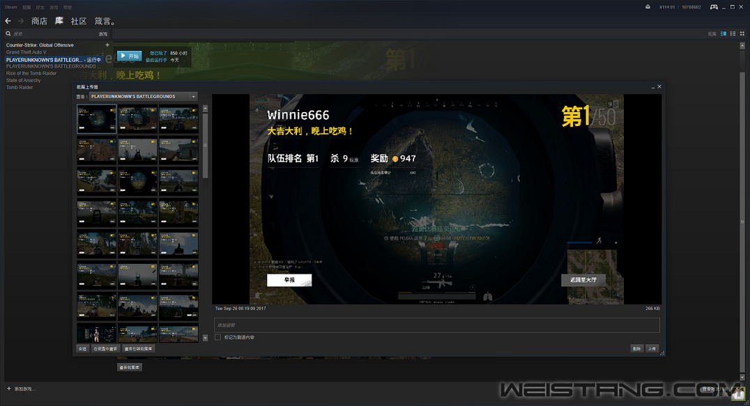Click the view screenshot library button

[x=130, y=367]
